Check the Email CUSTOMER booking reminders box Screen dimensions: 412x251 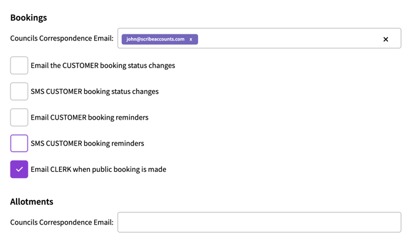coord(19,117)
